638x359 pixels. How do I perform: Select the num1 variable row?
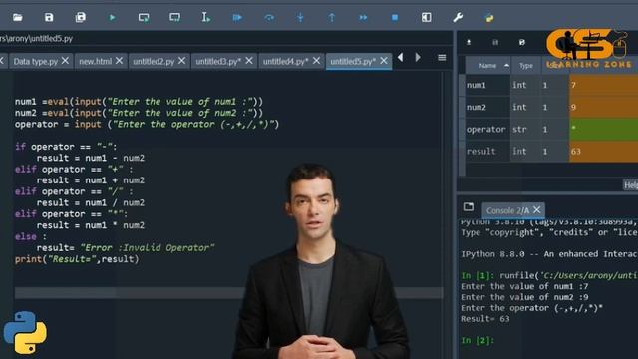[x=551, y=85]
